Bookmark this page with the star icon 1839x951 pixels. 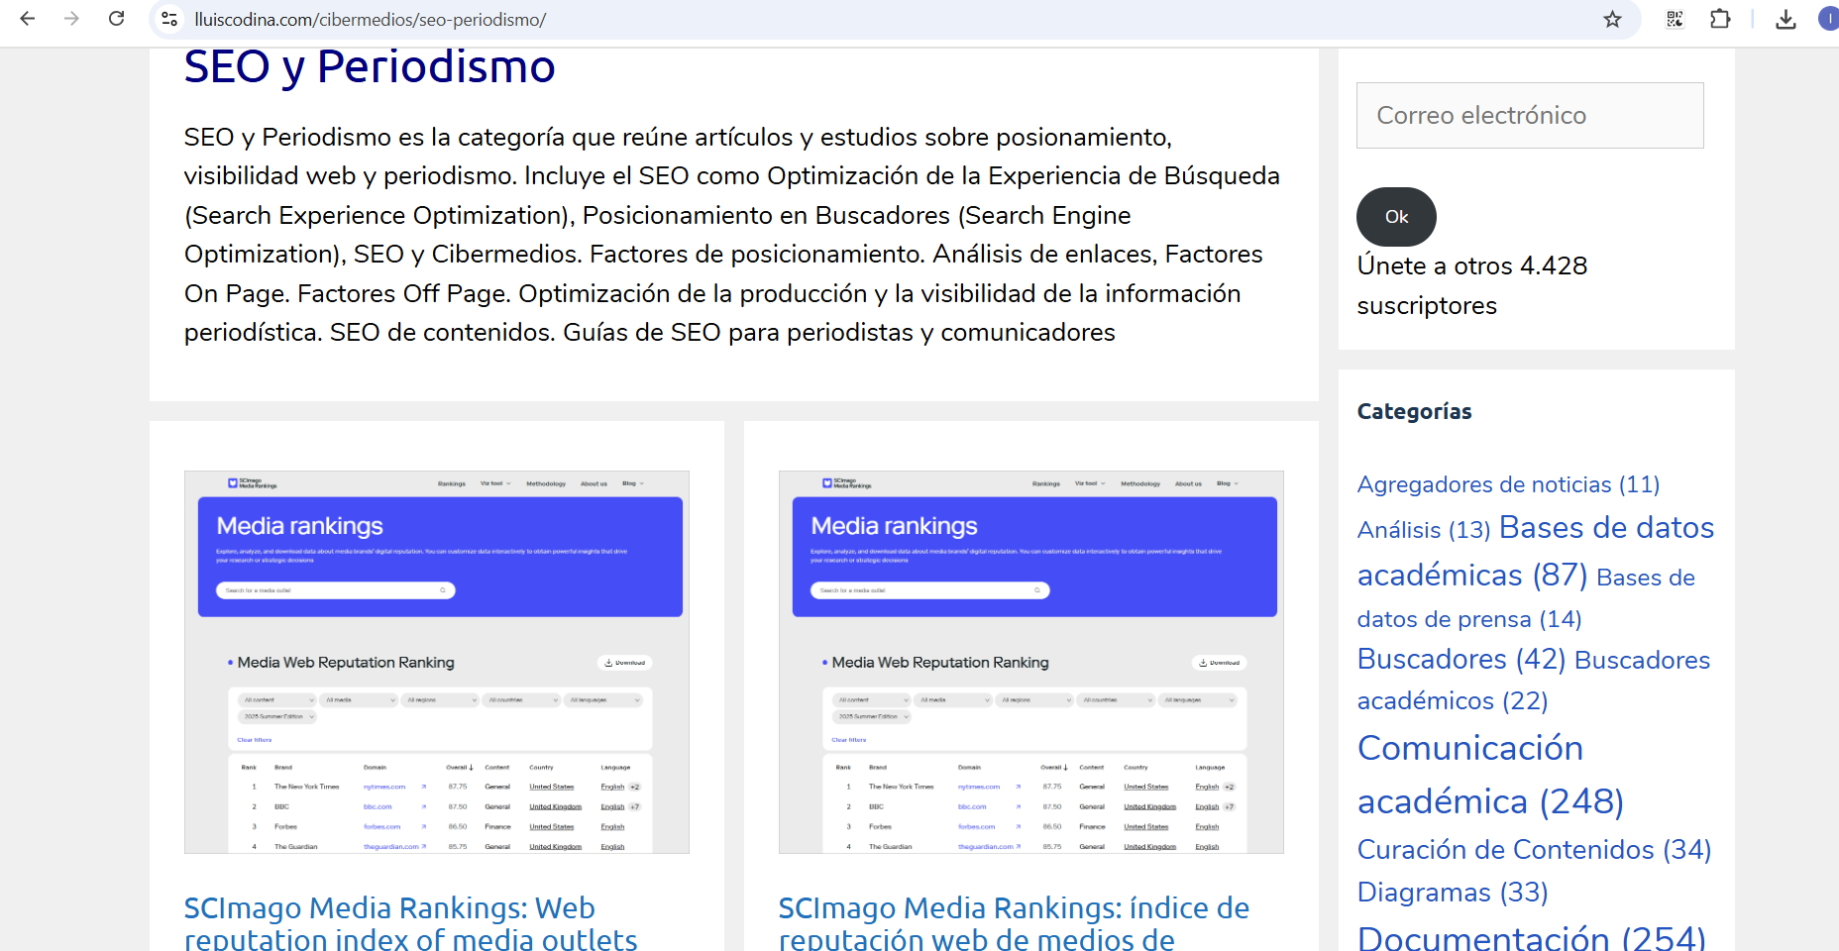(1612, 19)
